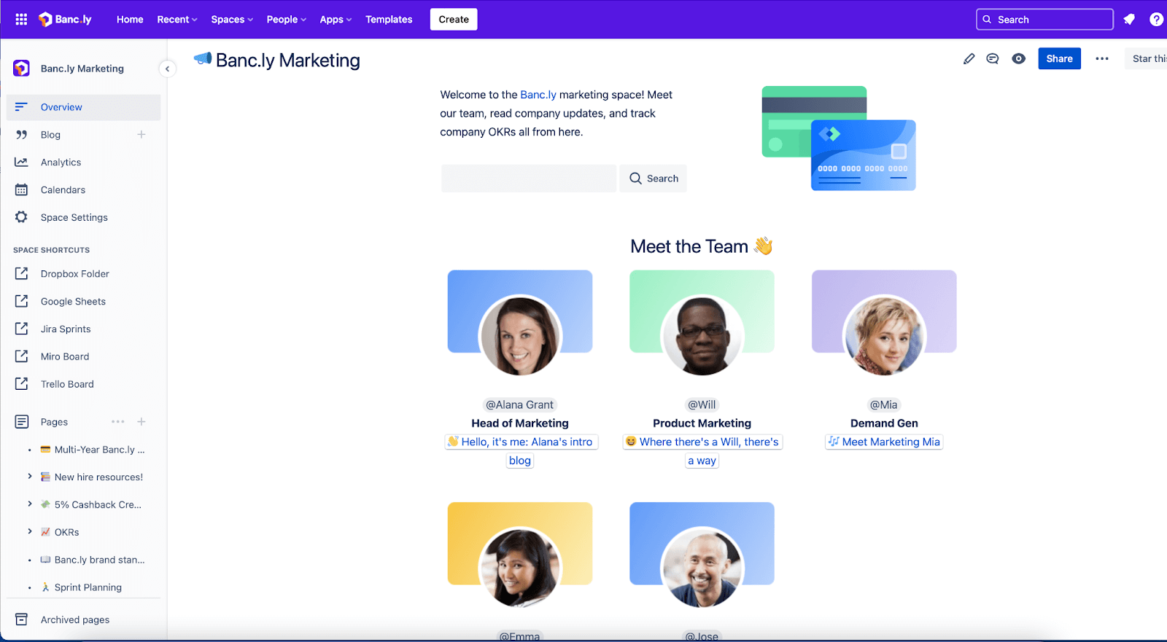Screen dimensions: 1167x642
Task: Click the Calendars icon in sidebar
Action: click(x=21, y=189)
